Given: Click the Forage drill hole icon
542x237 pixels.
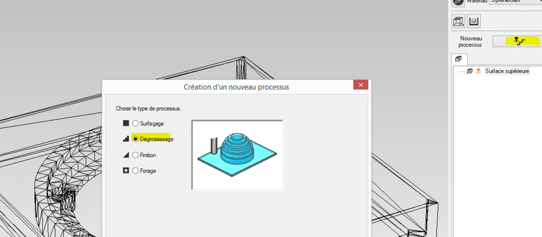Looking at the screenshot, I should [x=126, y=171].
